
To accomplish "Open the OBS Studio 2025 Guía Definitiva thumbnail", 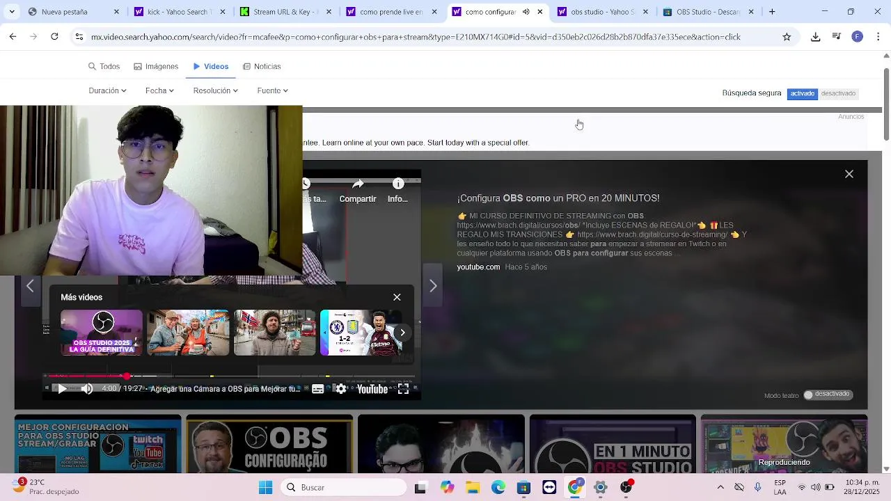I will click(102, 333).
